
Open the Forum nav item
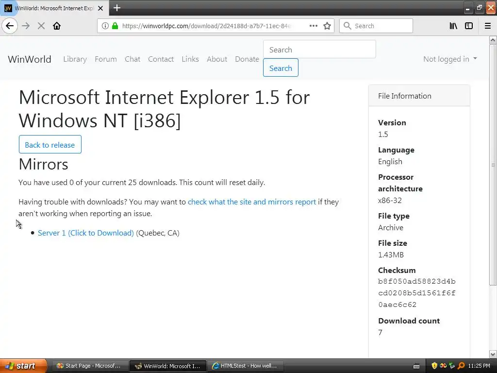pyautogui.click(x=105, y=59)
